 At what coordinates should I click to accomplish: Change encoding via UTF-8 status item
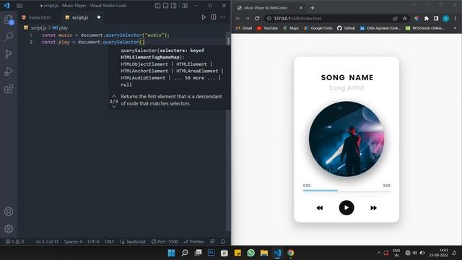[x=93, y=241]
